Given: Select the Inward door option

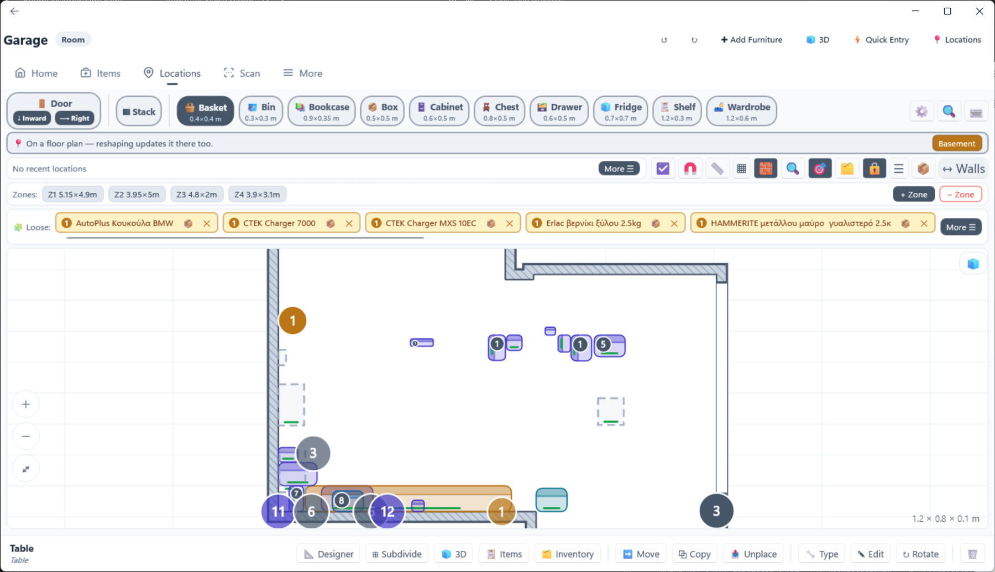Looking at the screenshot, I should 32,118.
